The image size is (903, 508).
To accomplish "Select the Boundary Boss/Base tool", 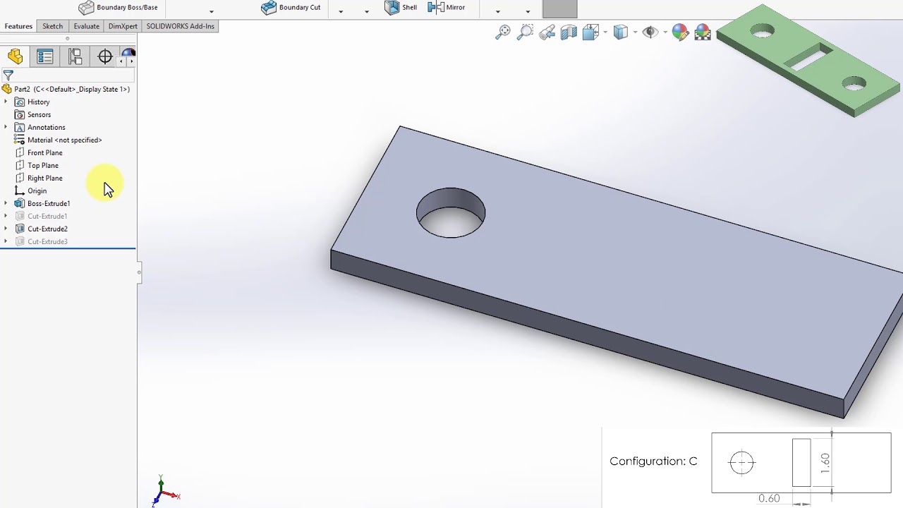I will (x=118, y=8).
